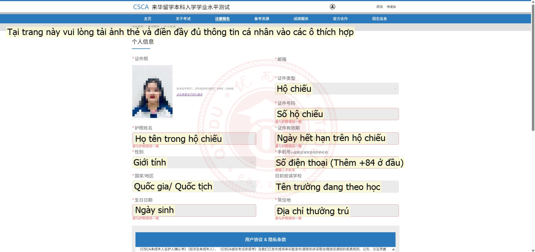
Task: Open 成绩服务 score services menu
Action: (x=301, y=19)
